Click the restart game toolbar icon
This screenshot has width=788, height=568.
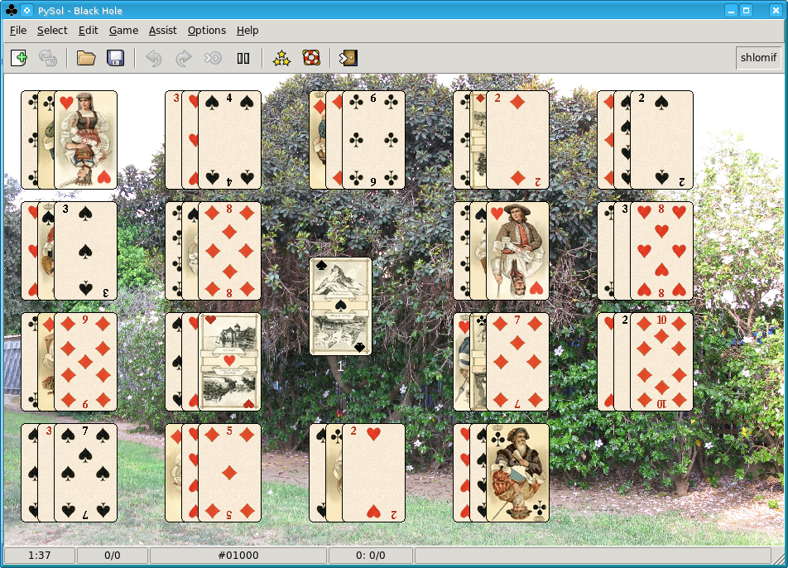tap(48, 58)
